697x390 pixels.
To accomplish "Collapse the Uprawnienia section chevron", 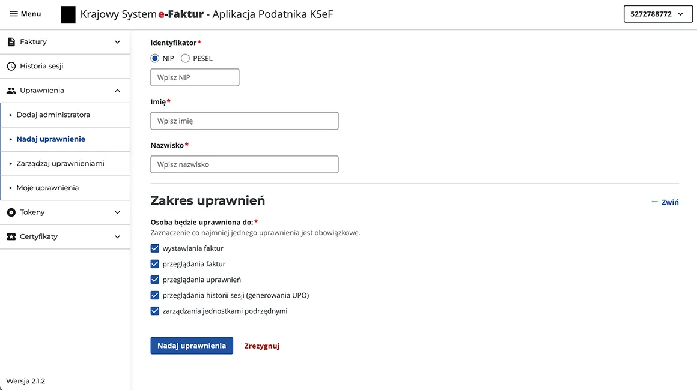I will pyautogui.click(x=118, y=90).
